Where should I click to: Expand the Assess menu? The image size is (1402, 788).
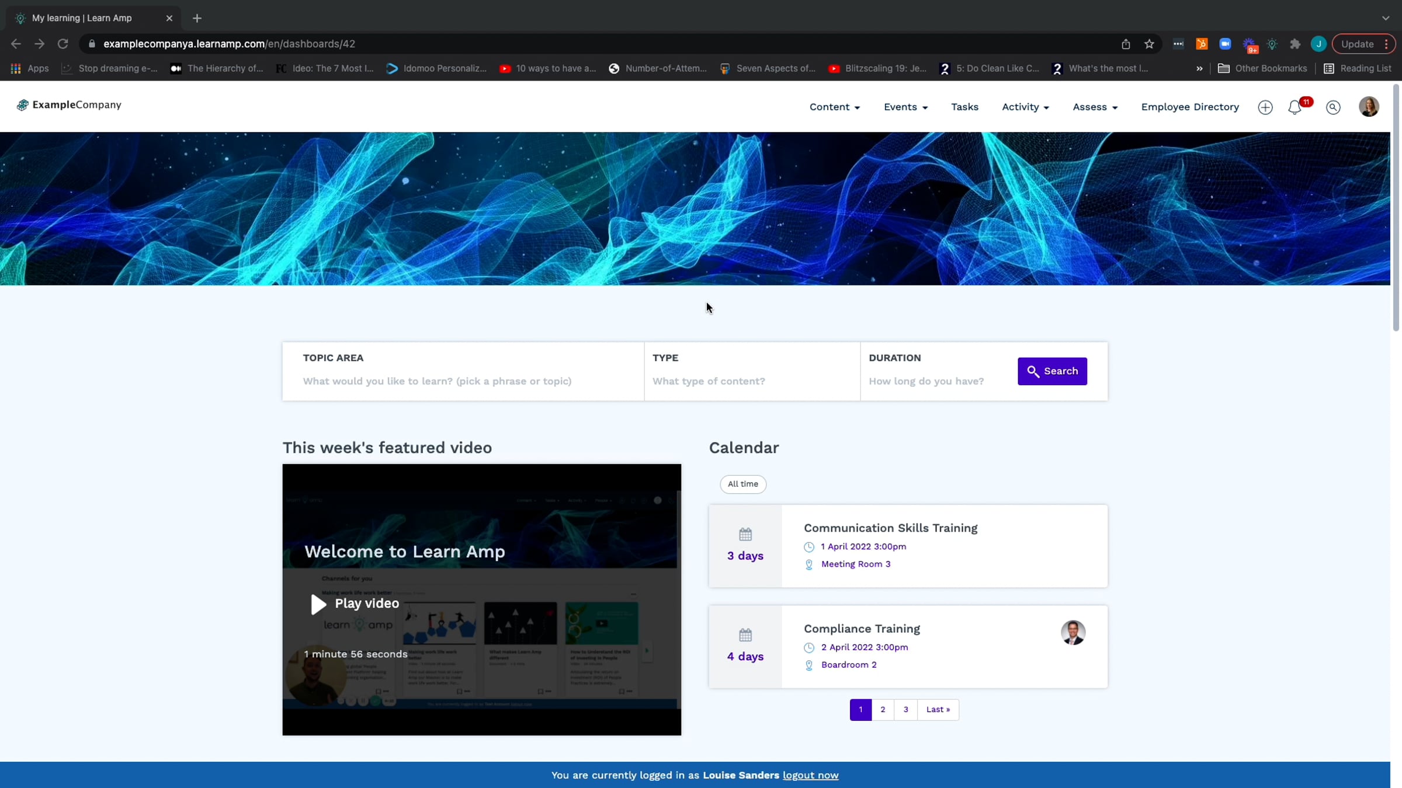point(1095,107)
